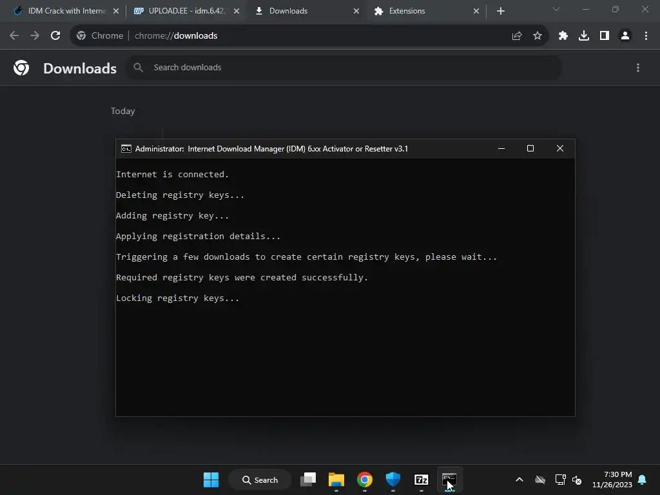Click the OneDrive cloud tray icon
660x495 pixels.
pos(540,480)
